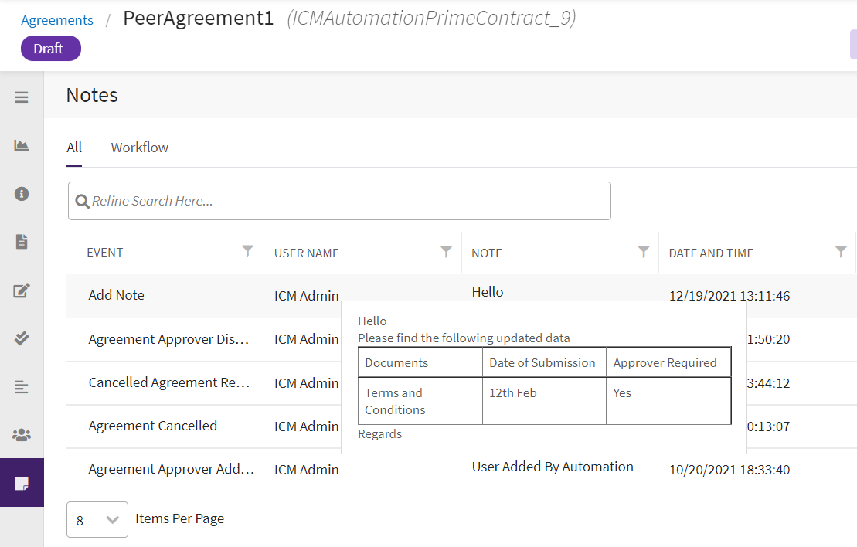Filter the Note column
Viewport: 857px width, 547px height.
643,251
